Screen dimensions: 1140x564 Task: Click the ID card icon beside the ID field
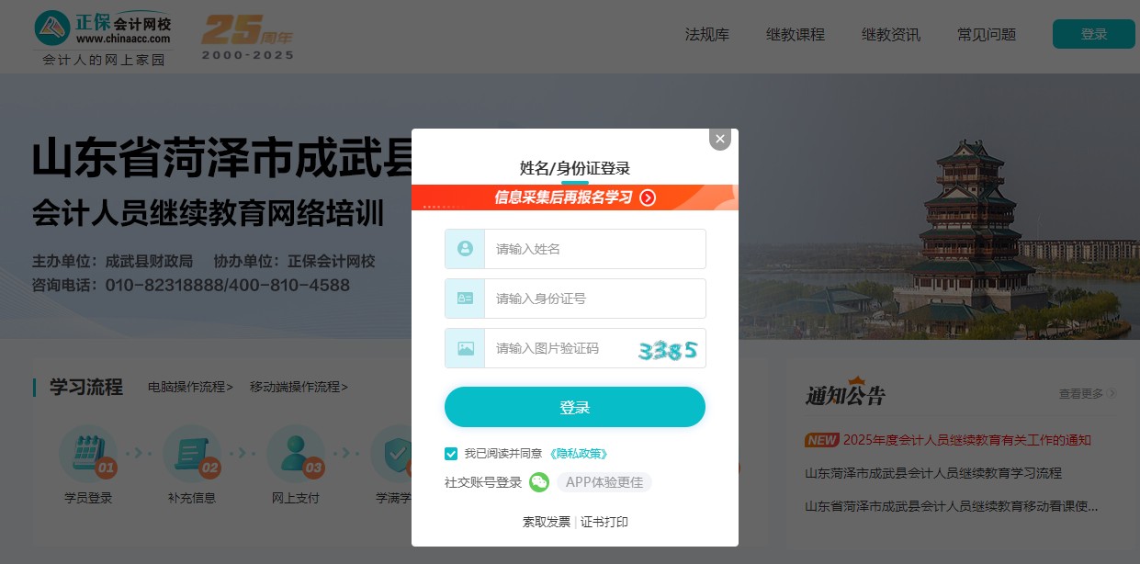point(465,299)
